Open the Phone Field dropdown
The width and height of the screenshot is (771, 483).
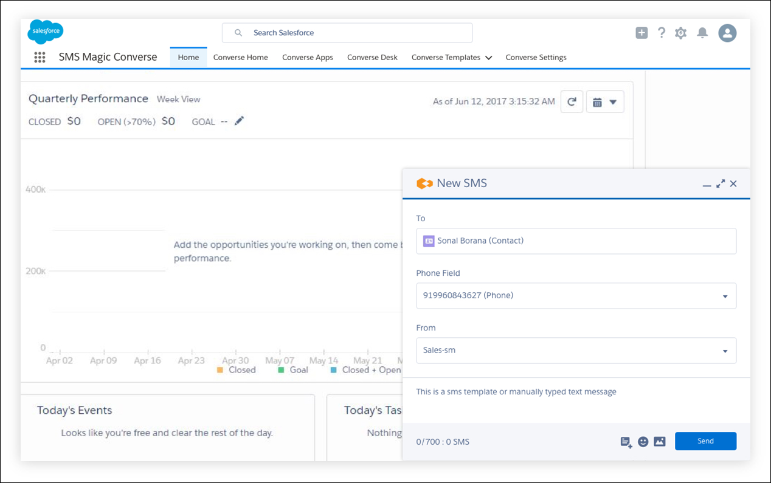coord(576,296)
